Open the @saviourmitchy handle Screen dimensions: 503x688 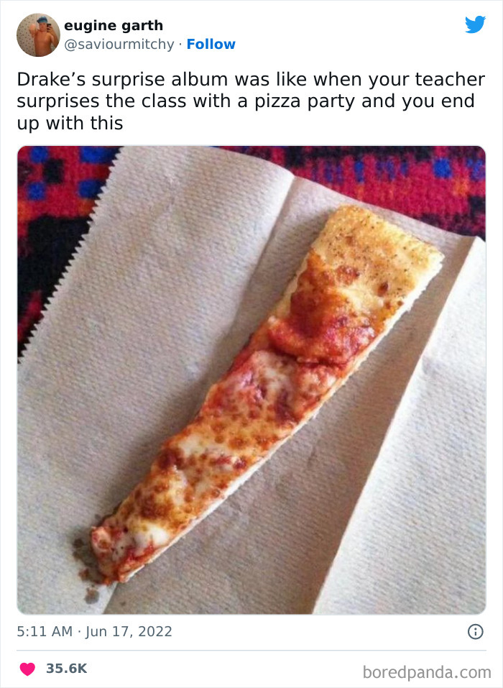click(119, 45)
